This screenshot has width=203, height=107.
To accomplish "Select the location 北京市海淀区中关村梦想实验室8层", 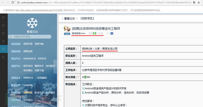I will click(x=101, y=70).
